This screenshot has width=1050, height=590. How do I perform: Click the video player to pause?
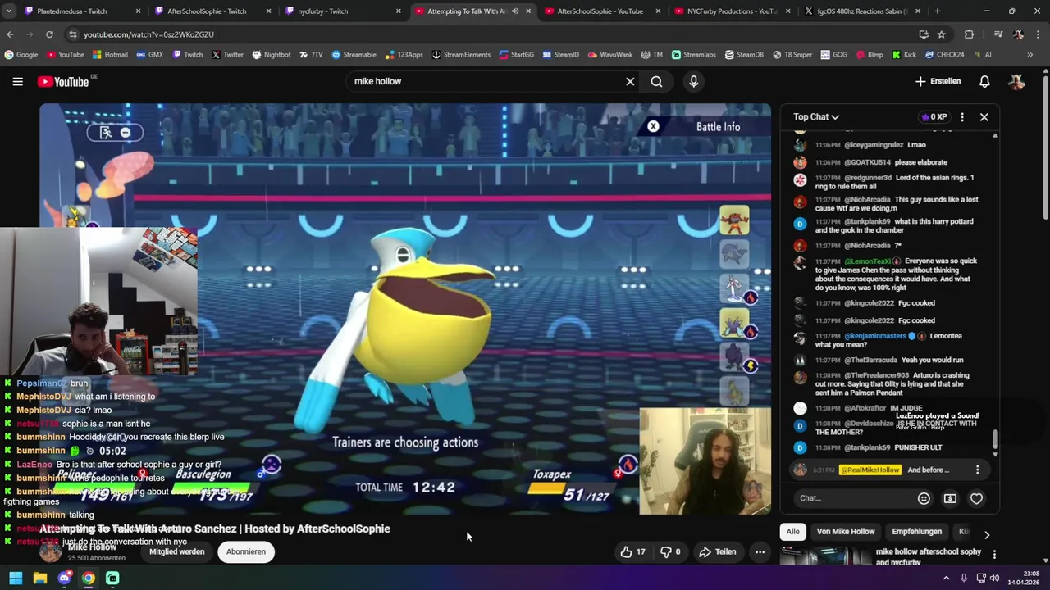[405, 309]
